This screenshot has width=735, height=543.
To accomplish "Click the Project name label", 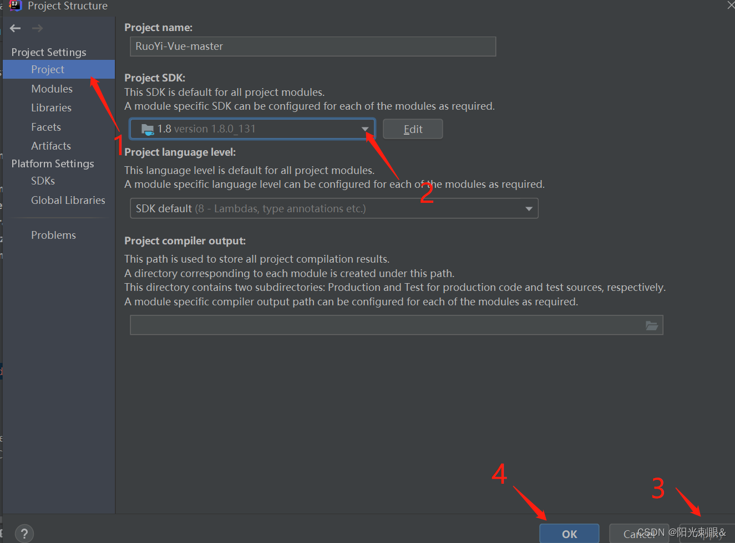I will [159, 27].
